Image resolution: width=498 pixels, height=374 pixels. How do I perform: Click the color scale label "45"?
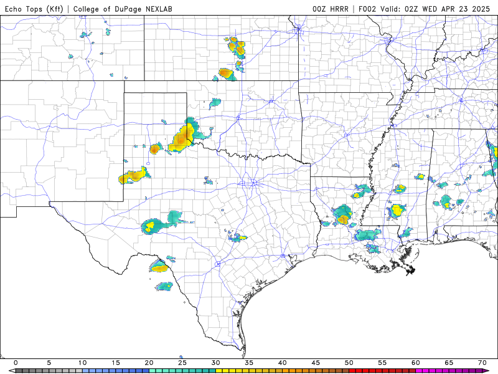[x=316, y=363]
